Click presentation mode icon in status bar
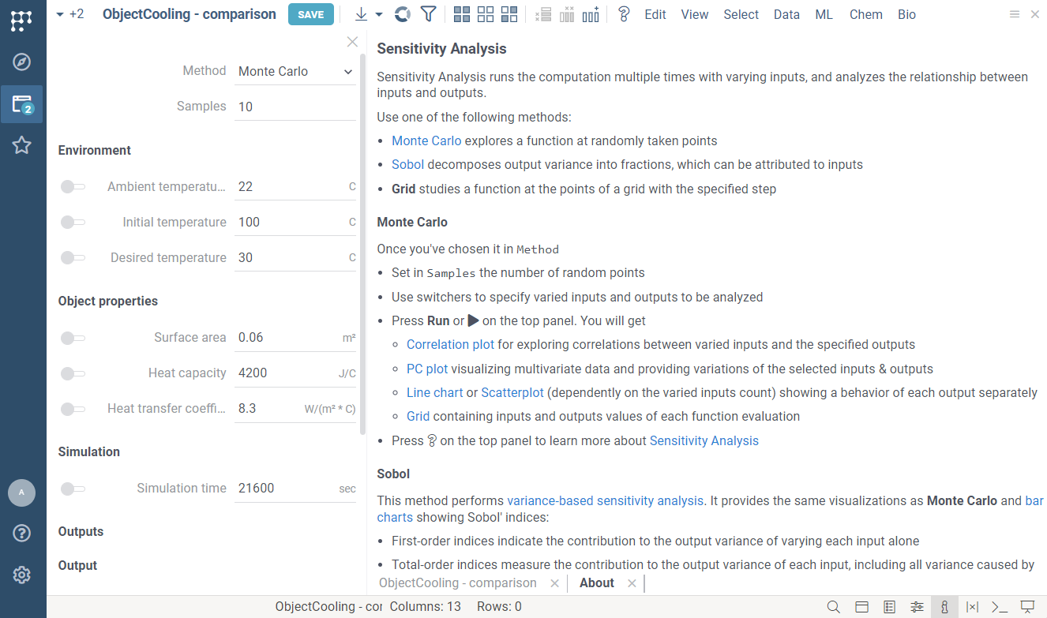 click(x=1027, y=607)
